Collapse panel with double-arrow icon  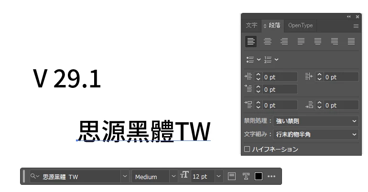[x=349, y=17]
